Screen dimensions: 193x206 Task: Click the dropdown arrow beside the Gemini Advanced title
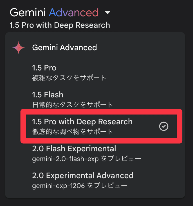tap(107, 13)
